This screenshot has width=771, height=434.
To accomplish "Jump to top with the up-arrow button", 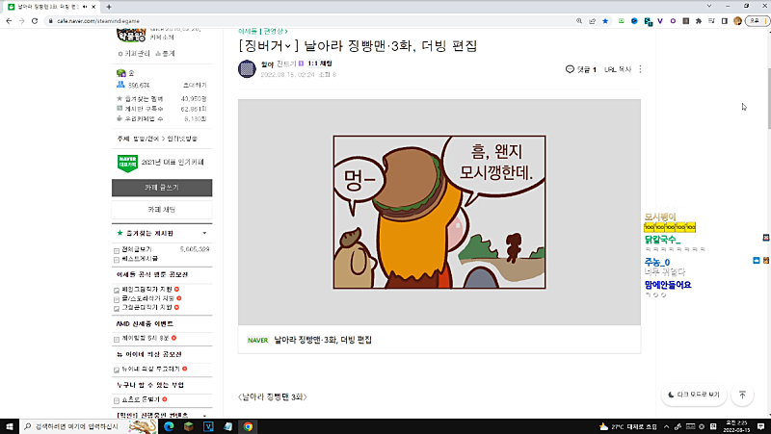I will tap(742, 395).
